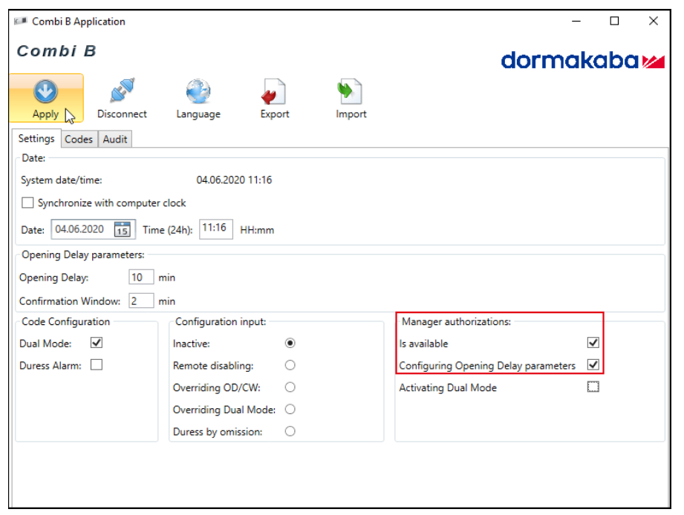
Task: Click the Export file icon
Action: click(x=274, y=92)
